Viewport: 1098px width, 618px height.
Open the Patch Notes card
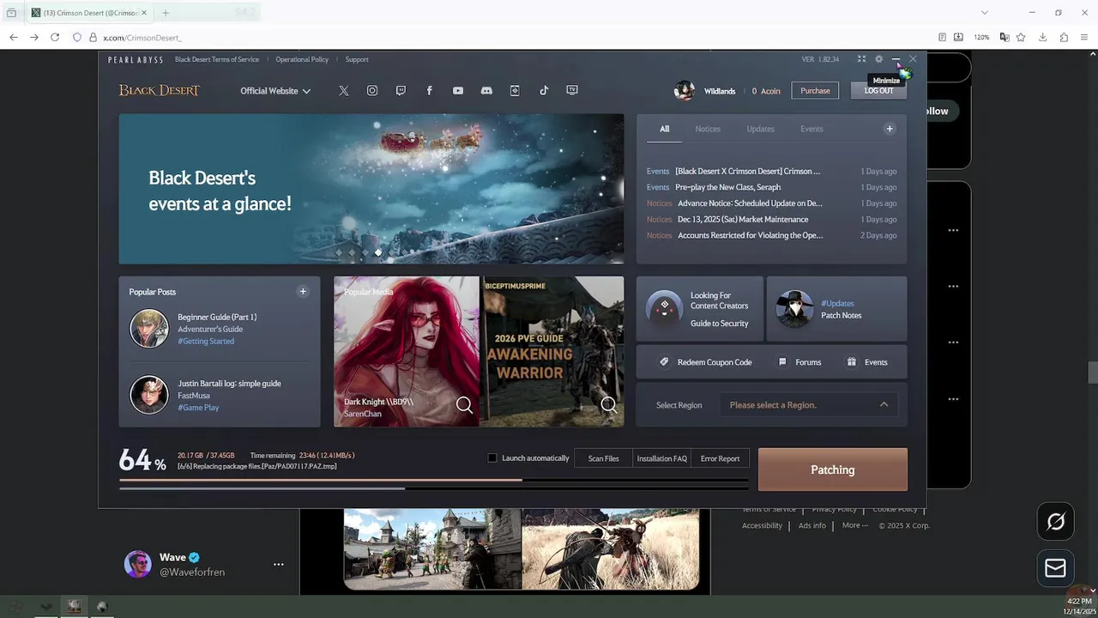point(836,309)
